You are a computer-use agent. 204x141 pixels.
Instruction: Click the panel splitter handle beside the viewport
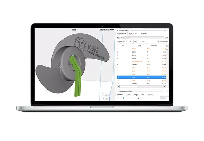115,67
